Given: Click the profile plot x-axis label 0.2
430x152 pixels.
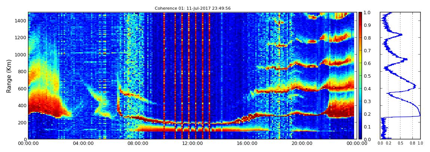Looking at the screenshot, I should [x=388, y=143].
